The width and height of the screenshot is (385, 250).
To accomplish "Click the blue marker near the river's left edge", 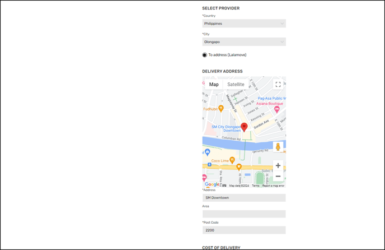I will tap(207, 152).
